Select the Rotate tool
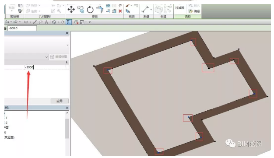 click(90, 10)
